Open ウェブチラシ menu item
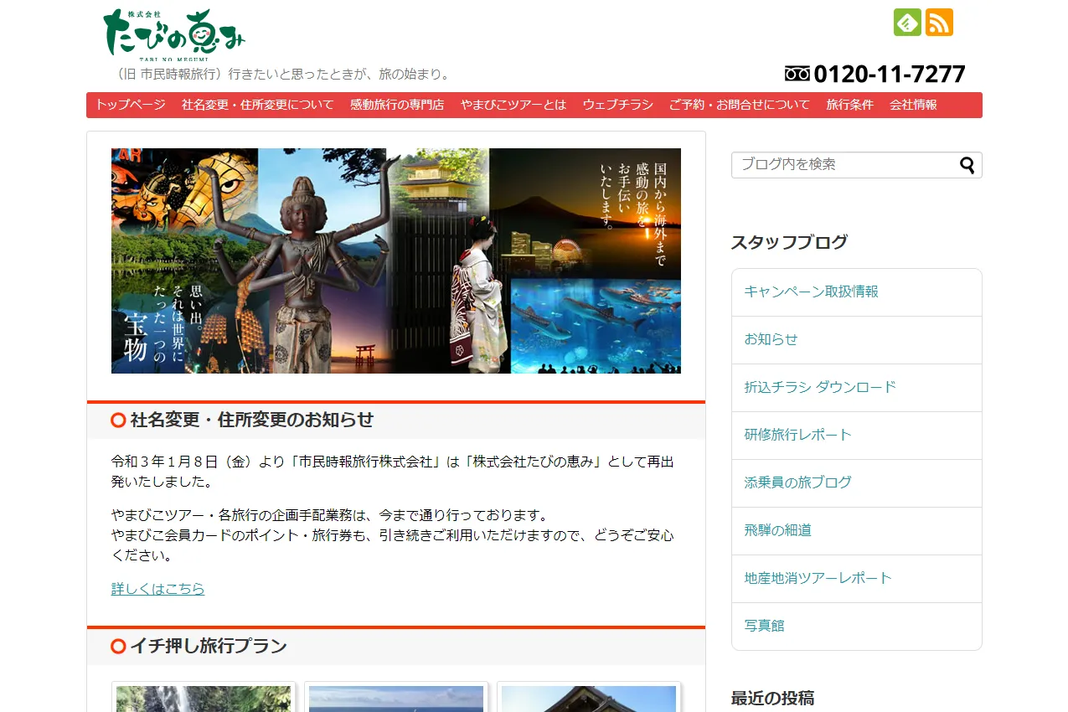Screen dimensions: 1068x712 [617, 105]
